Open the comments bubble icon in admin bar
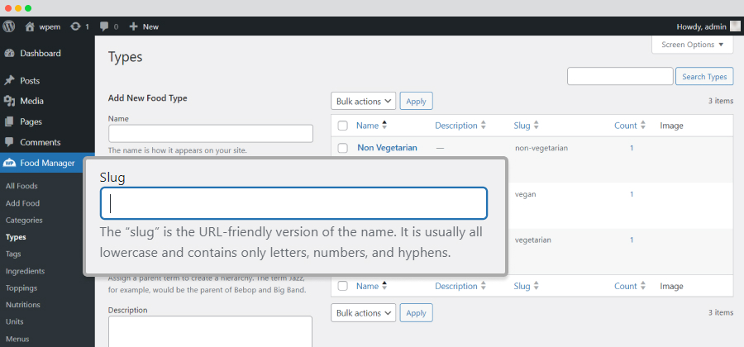 [x=104, y=26]
